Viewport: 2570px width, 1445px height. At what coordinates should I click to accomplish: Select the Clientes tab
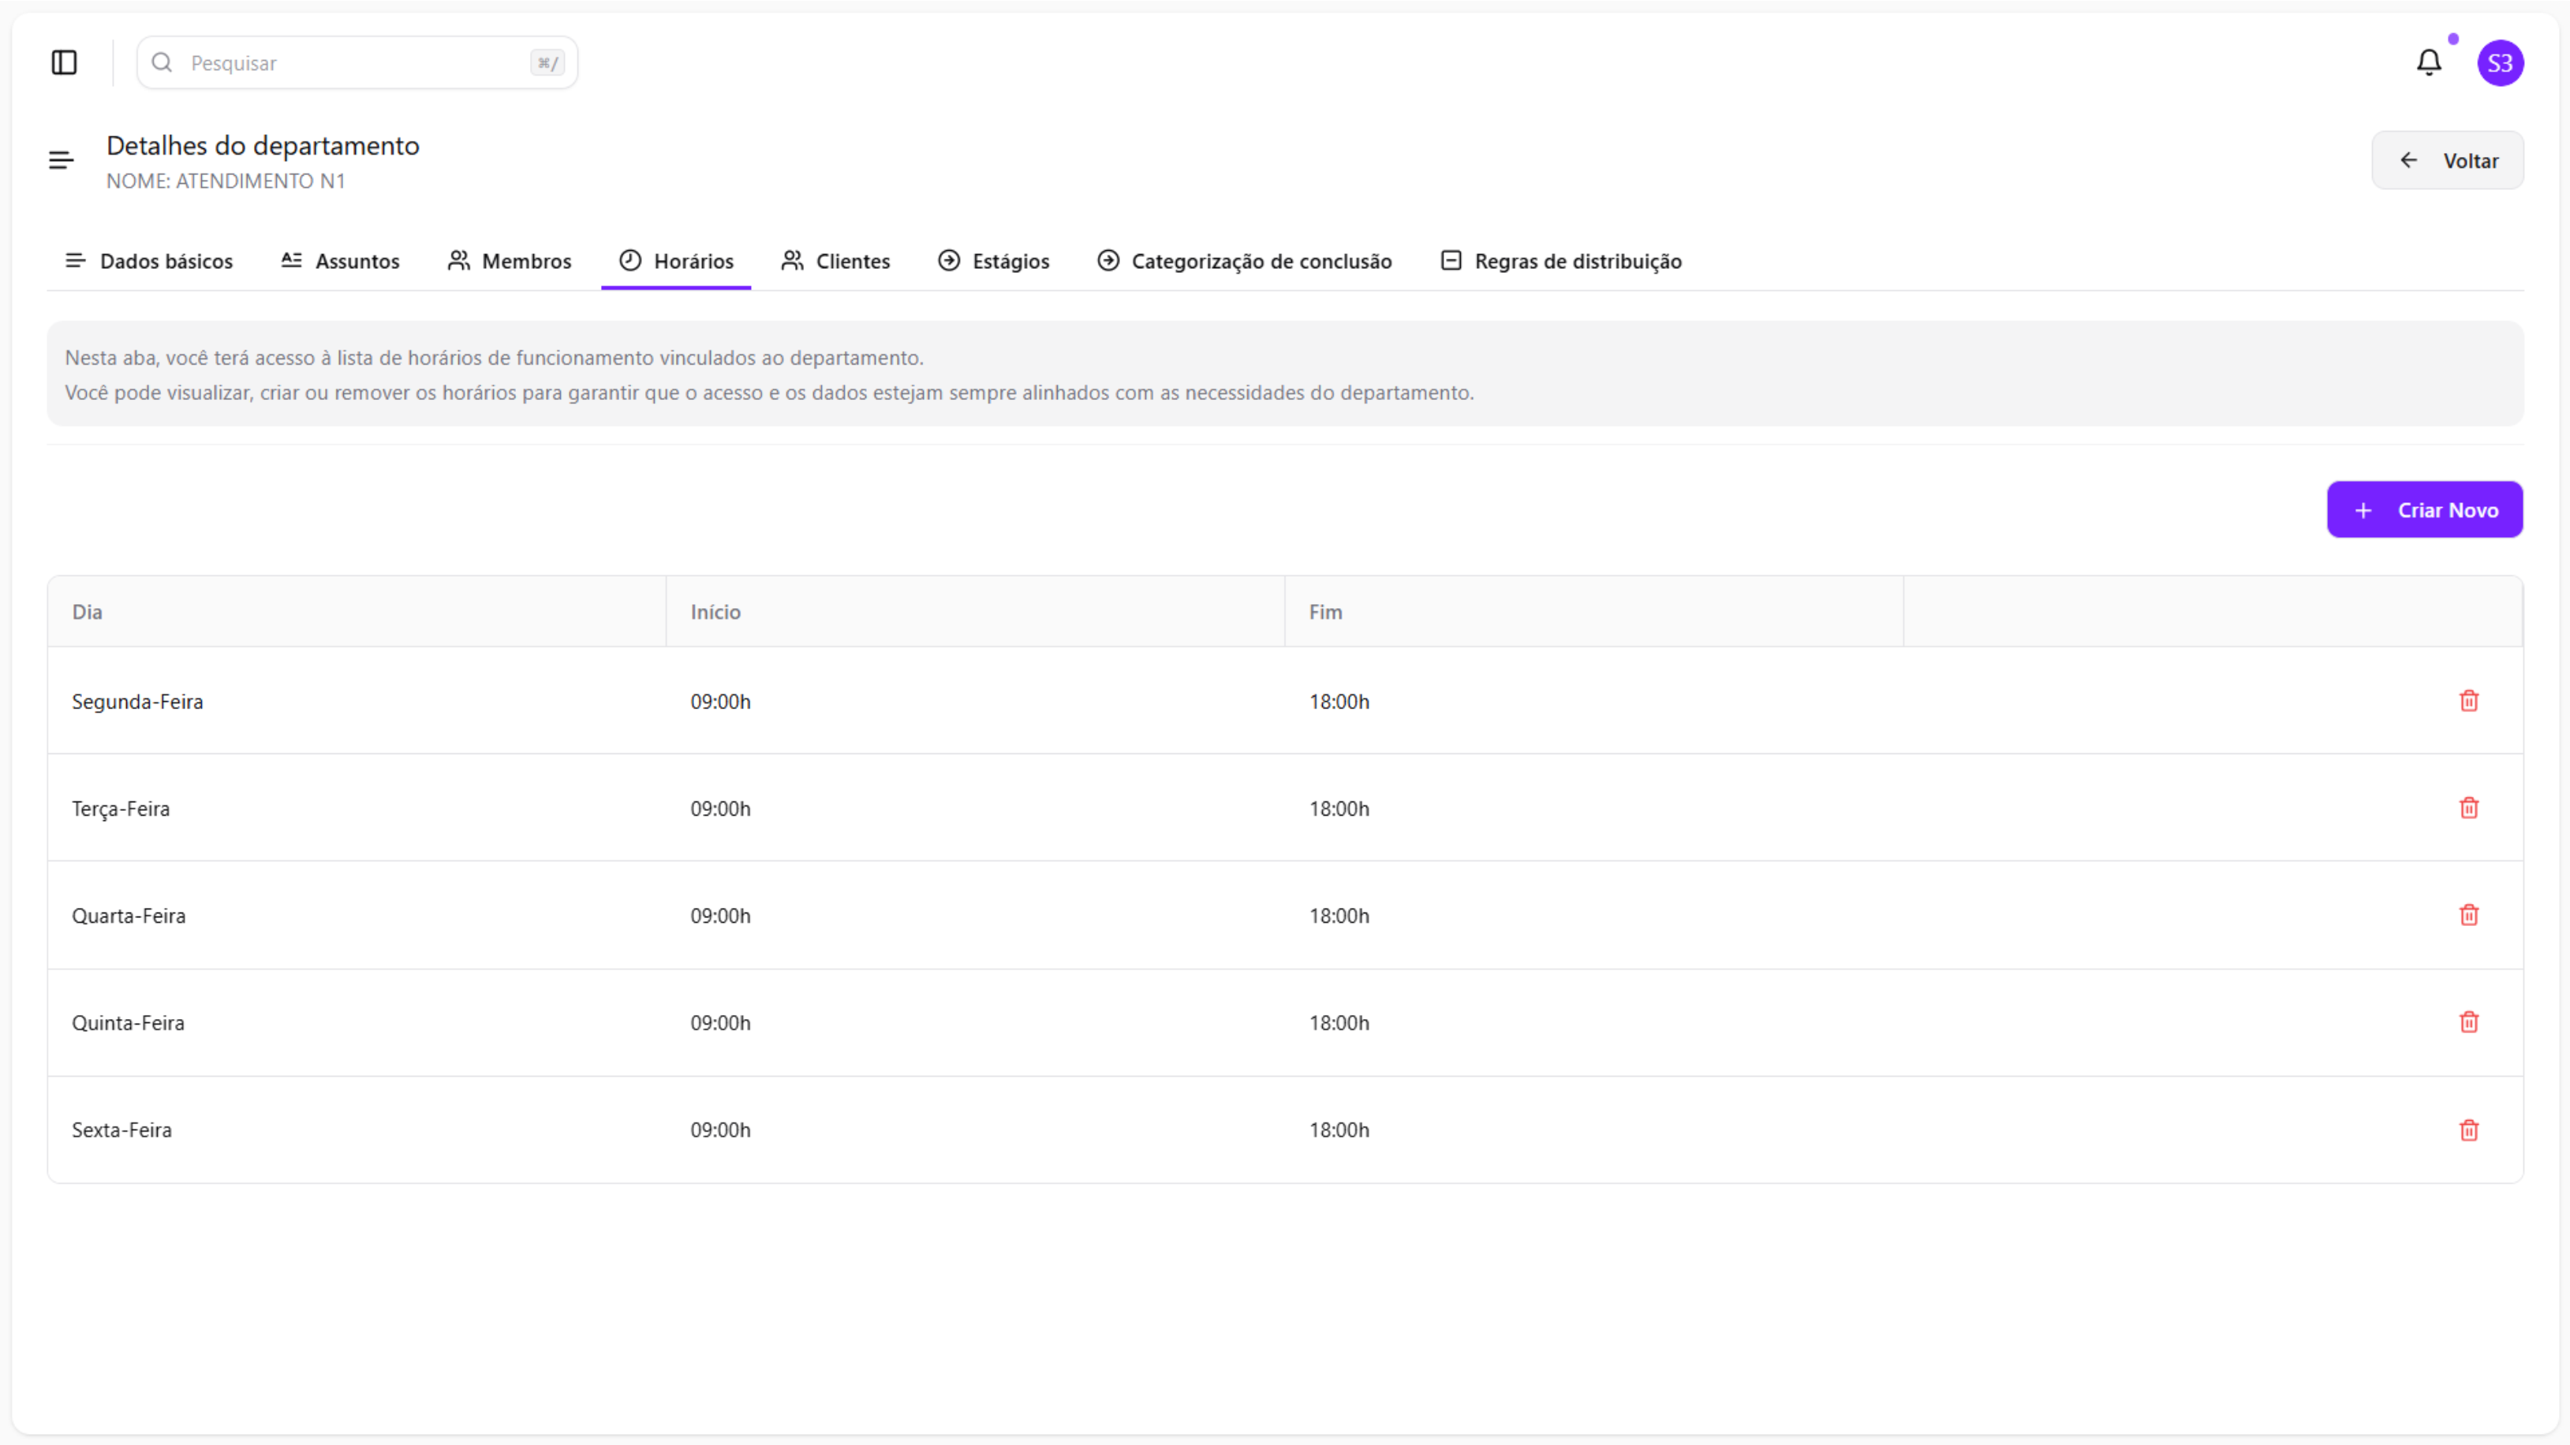(x=836, y=261)
